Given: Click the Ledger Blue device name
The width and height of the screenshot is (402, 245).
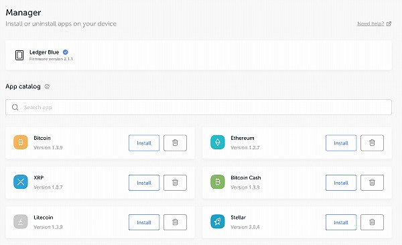Looking at the screenshot, I should click(44, 52).
